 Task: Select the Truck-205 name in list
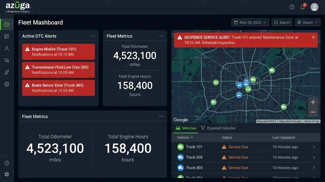point(194,157)
